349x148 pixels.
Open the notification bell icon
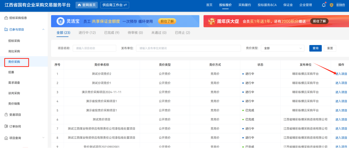pos(324,5)
